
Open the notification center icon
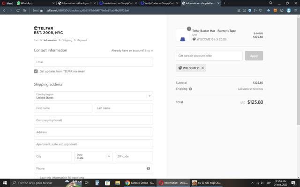[x=293, y=183]
